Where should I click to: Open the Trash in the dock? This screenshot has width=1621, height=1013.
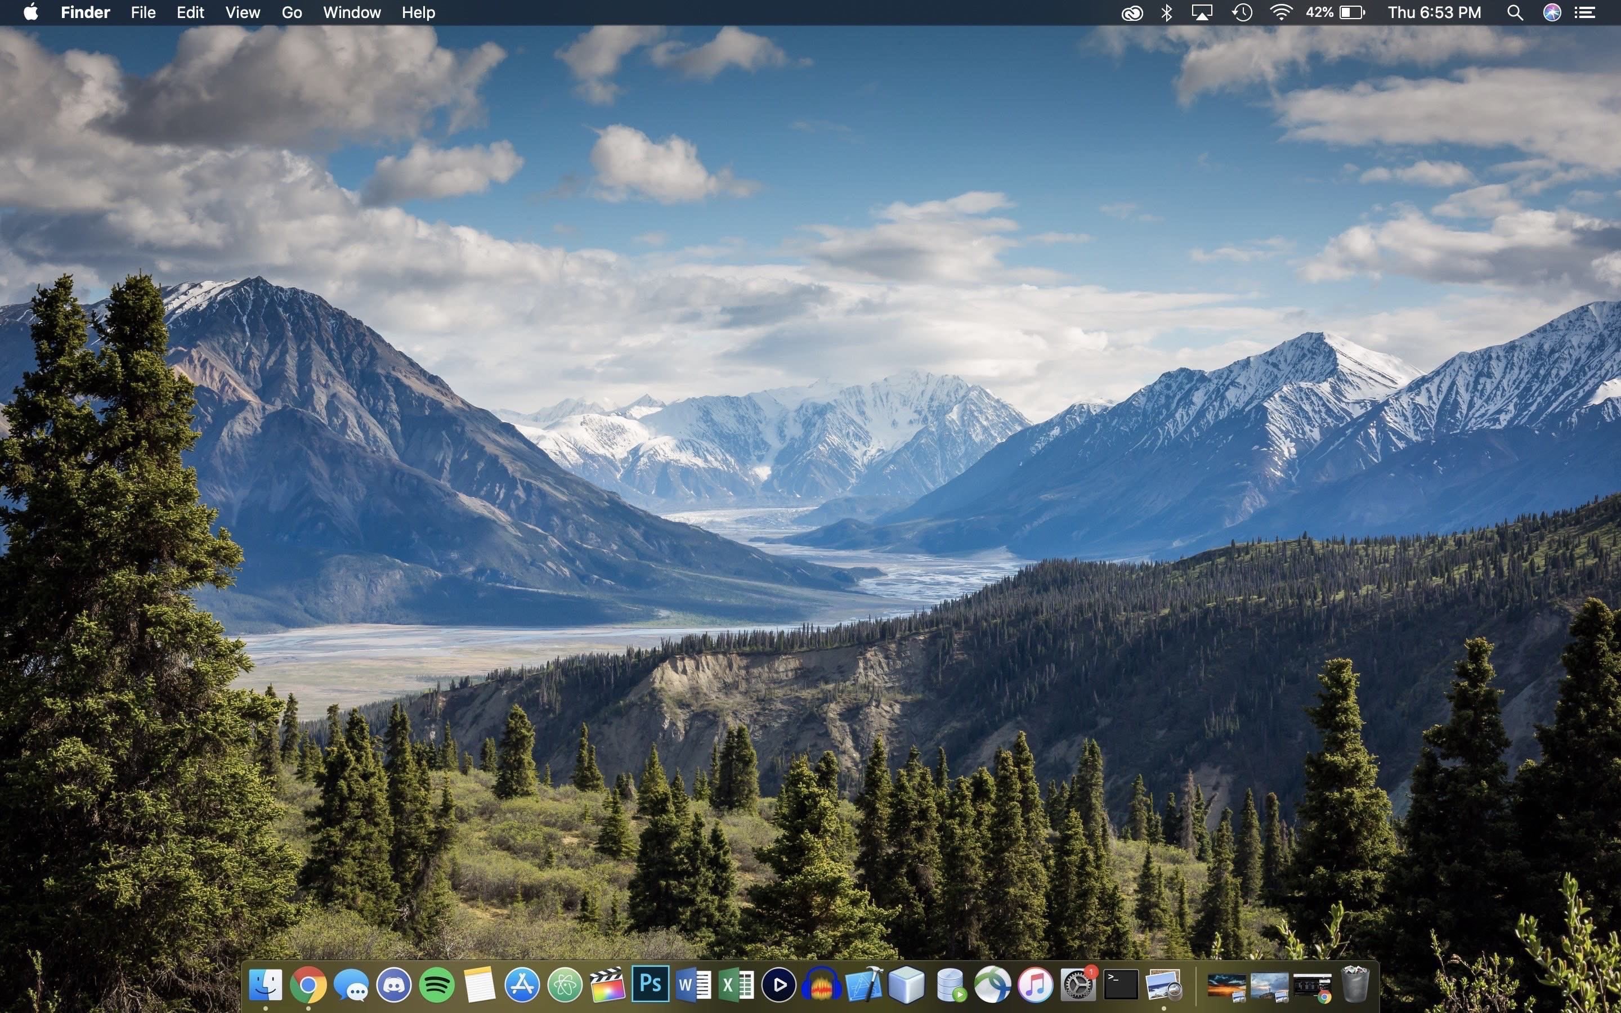pyautogui.click(x=1355, y=985)
